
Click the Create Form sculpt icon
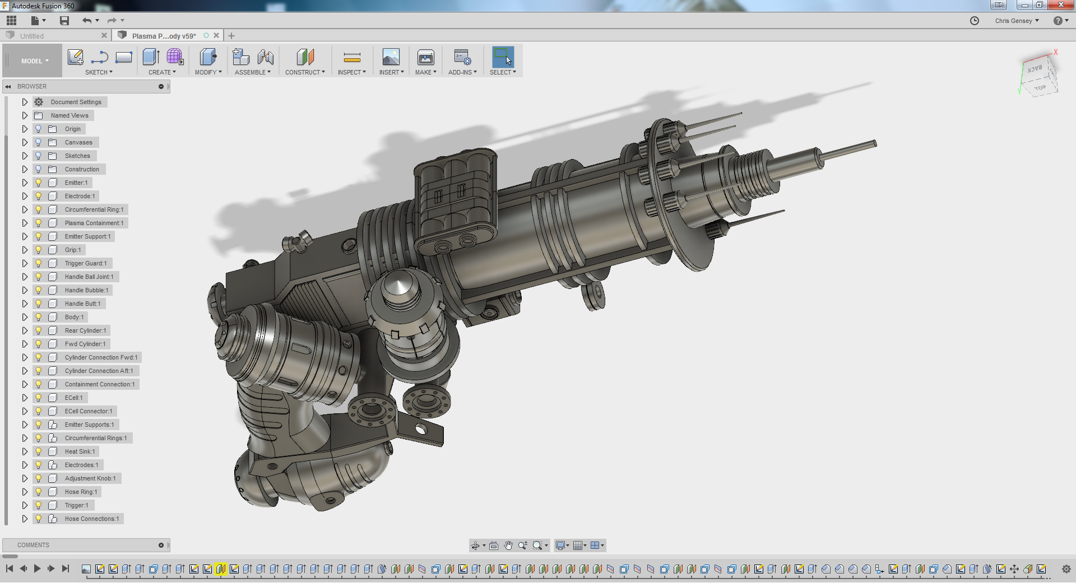175,57
